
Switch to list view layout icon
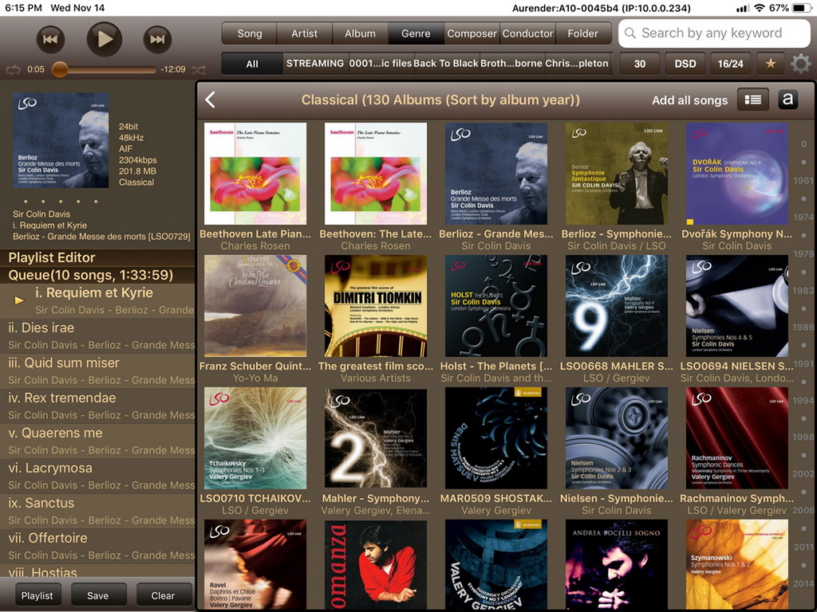coord(752,100)
